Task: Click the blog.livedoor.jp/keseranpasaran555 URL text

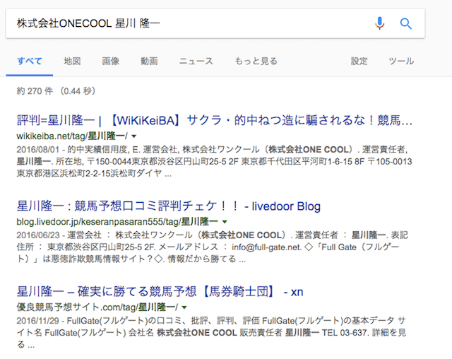Action: coord(117,221)
